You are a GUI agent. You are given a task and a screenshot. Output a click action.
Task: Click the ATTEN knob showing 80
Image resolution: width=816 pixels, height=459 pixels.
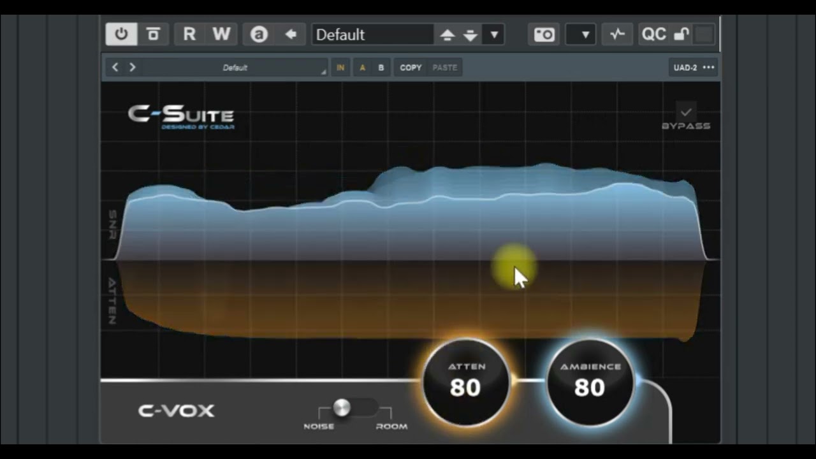[x=466, y=382]
